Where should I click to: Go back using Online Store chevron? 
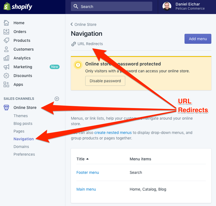72,24
